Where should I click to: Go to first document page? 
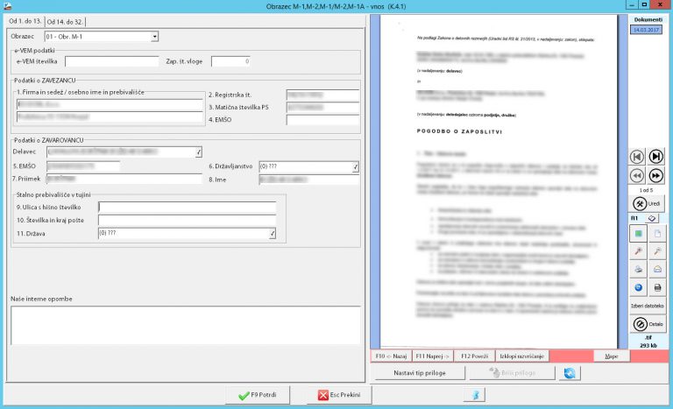click(x=639, y=156)
